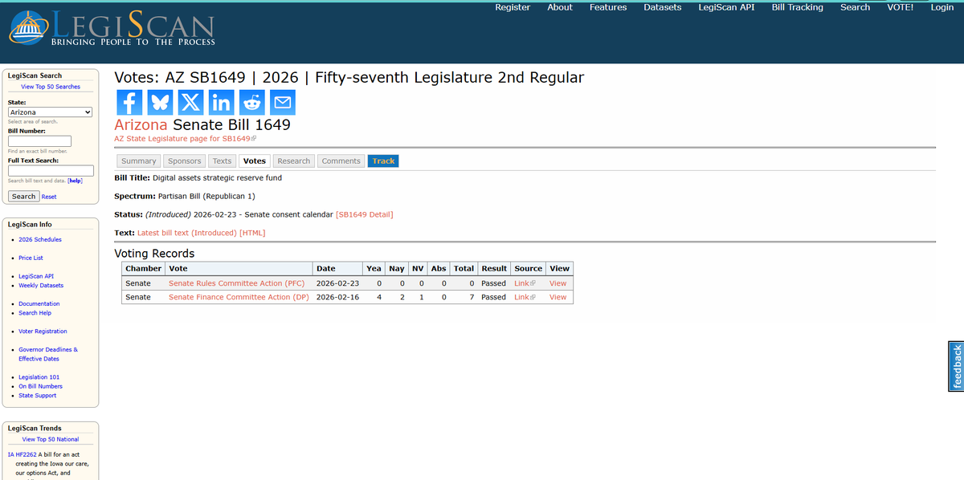
Task: Click Login in top navigation
Action: pyautogui.click(x=942, y=7)
